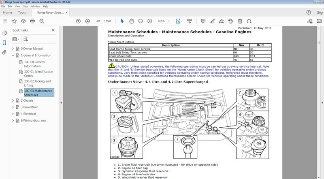Print the document with printer icon
Screen dimensions: 324x179
[32, 21]
